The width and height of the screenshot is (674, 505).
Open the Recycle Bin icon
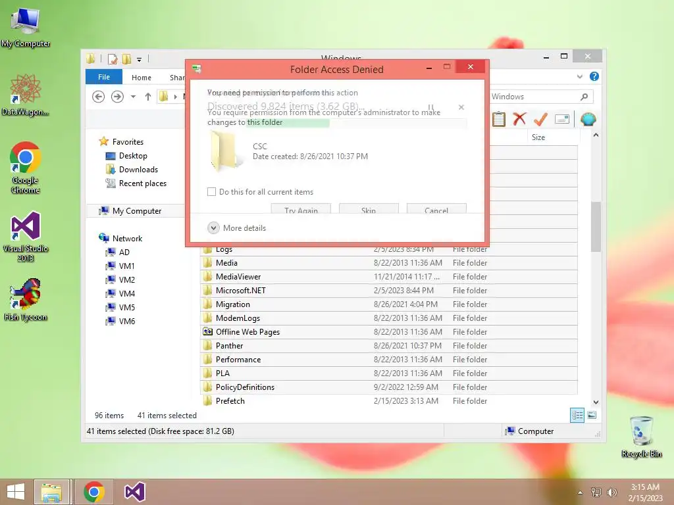click(641, 437)
